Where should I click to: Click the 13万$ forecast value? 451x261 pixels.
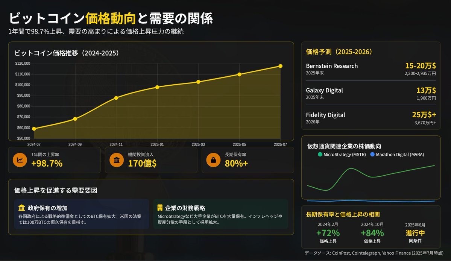pos(426,90)
